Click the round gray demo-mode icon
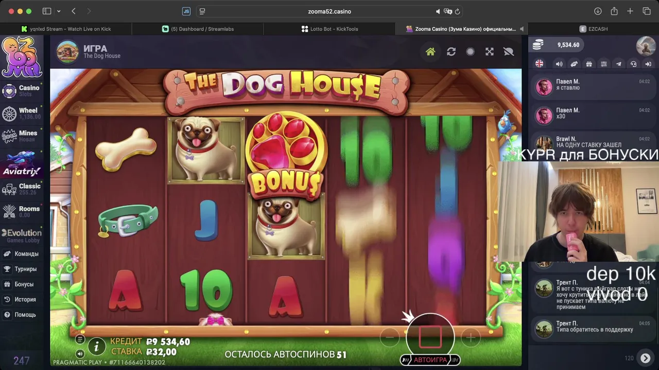The width and height of the screenshot is (659, 370). (470, 51)
